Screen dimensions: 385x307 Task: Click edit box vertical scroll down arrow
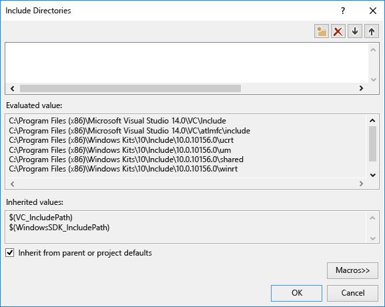[373, 79]
